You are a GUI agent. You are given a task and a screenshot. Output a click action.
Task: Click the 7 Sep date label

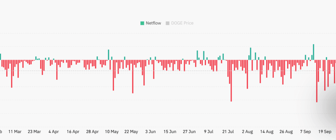pos(305,132)
